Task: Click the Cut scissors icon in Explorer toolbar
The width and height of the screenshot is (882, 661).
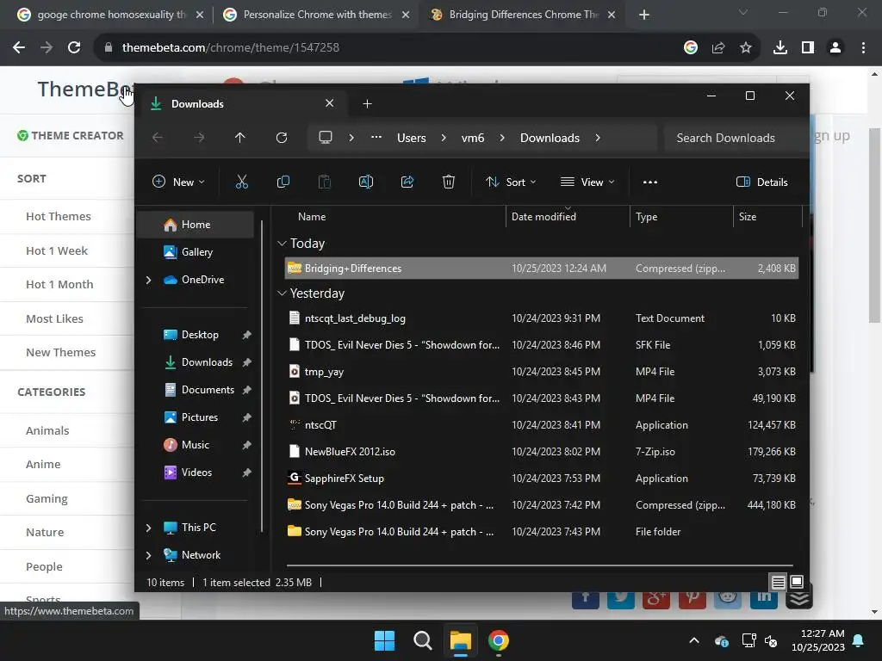Action: (242, 182)
